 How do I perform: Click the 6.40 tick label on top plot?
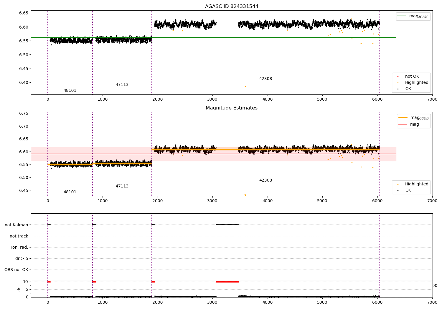tap(24, 83)
